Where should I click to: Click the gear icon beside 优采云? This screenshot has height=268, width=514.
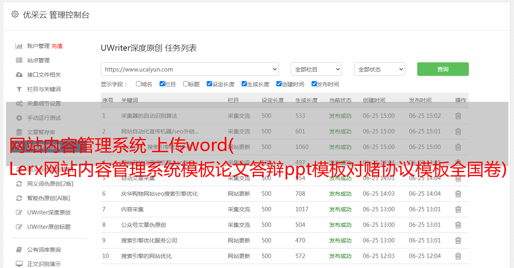click(x=15, y=14)
